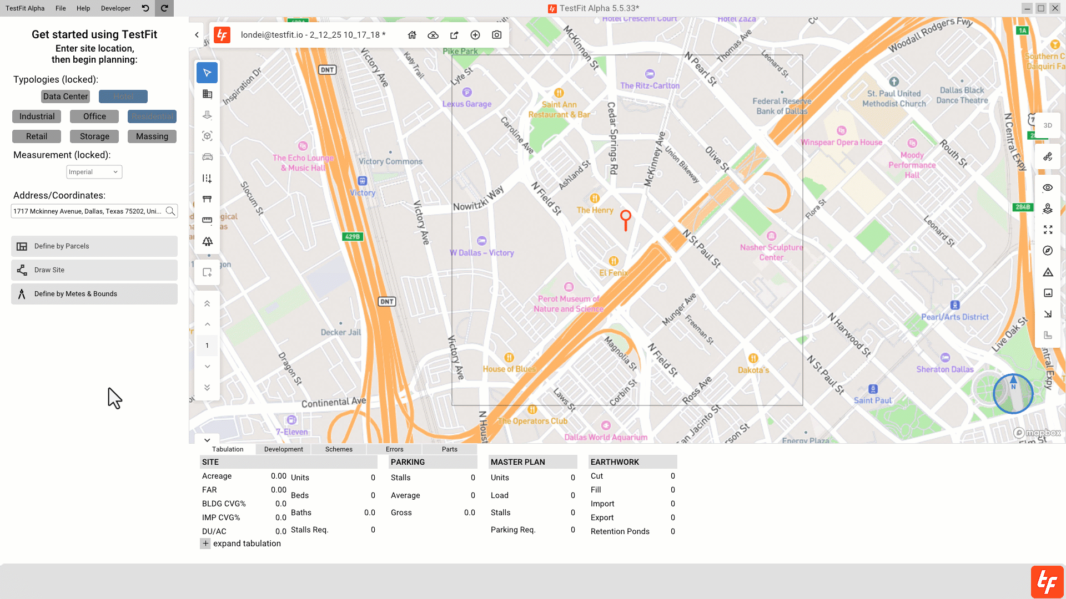
Task: Click Define by Parcels button
Action: [x=94, y=246]
